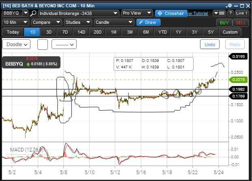252x181 pixels.
Task: Open the 10 Min interval dropdown
Action: pos(15,22)
